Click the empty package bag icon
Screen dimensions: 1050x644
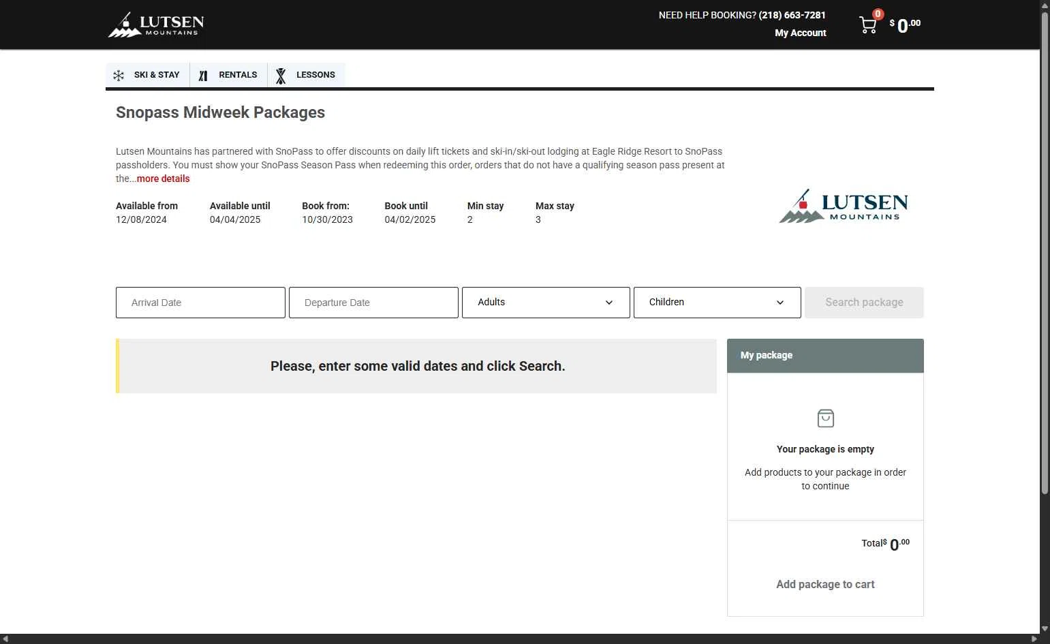point(825,418)
